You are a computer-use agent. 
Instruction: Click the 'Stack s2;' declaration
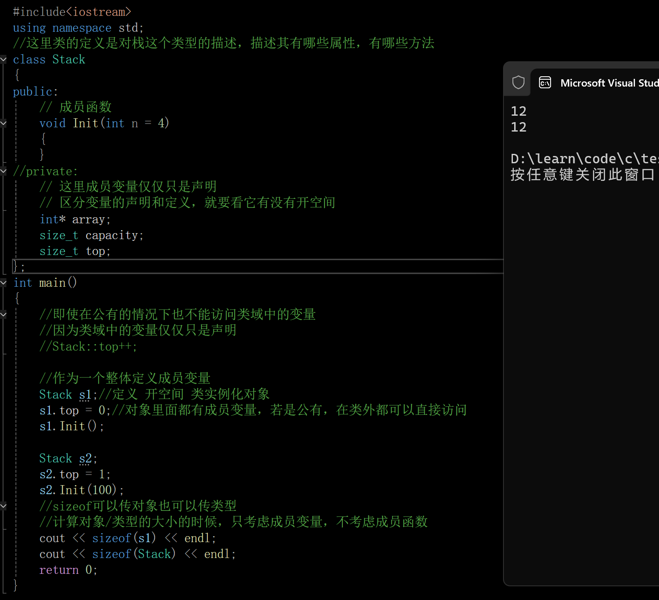click(x=69, y=459)
